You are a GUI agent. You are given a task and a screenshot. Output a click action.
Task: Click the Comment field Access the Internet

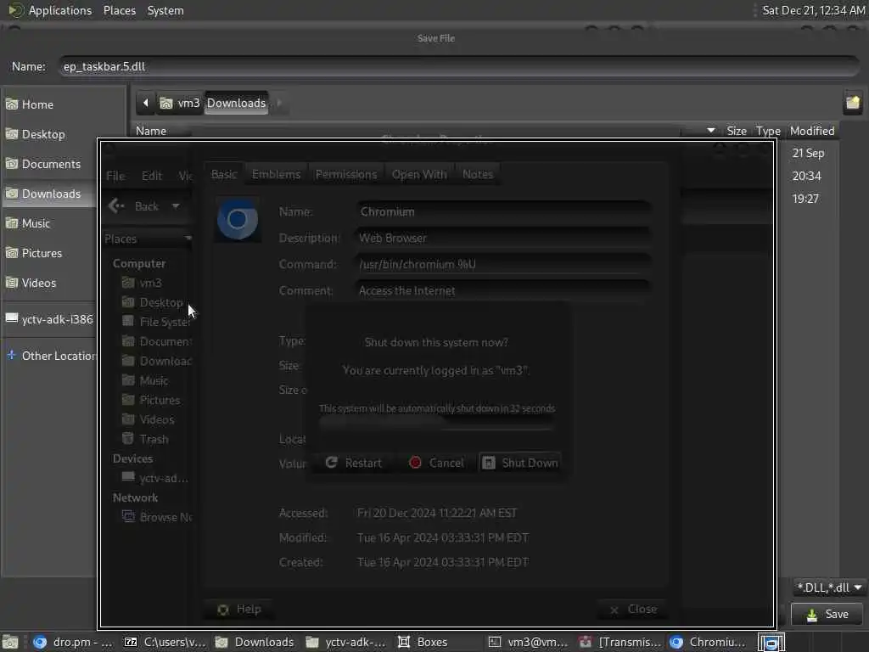(503, 291)
